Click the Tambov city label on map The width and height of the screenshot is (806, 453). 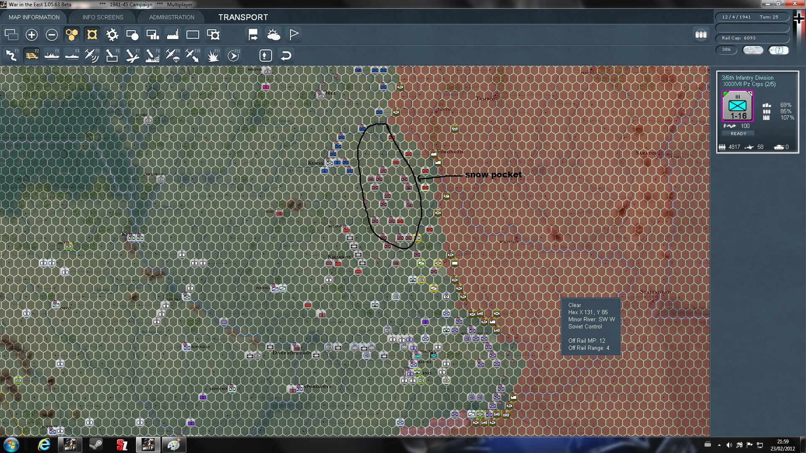(486, 99)
